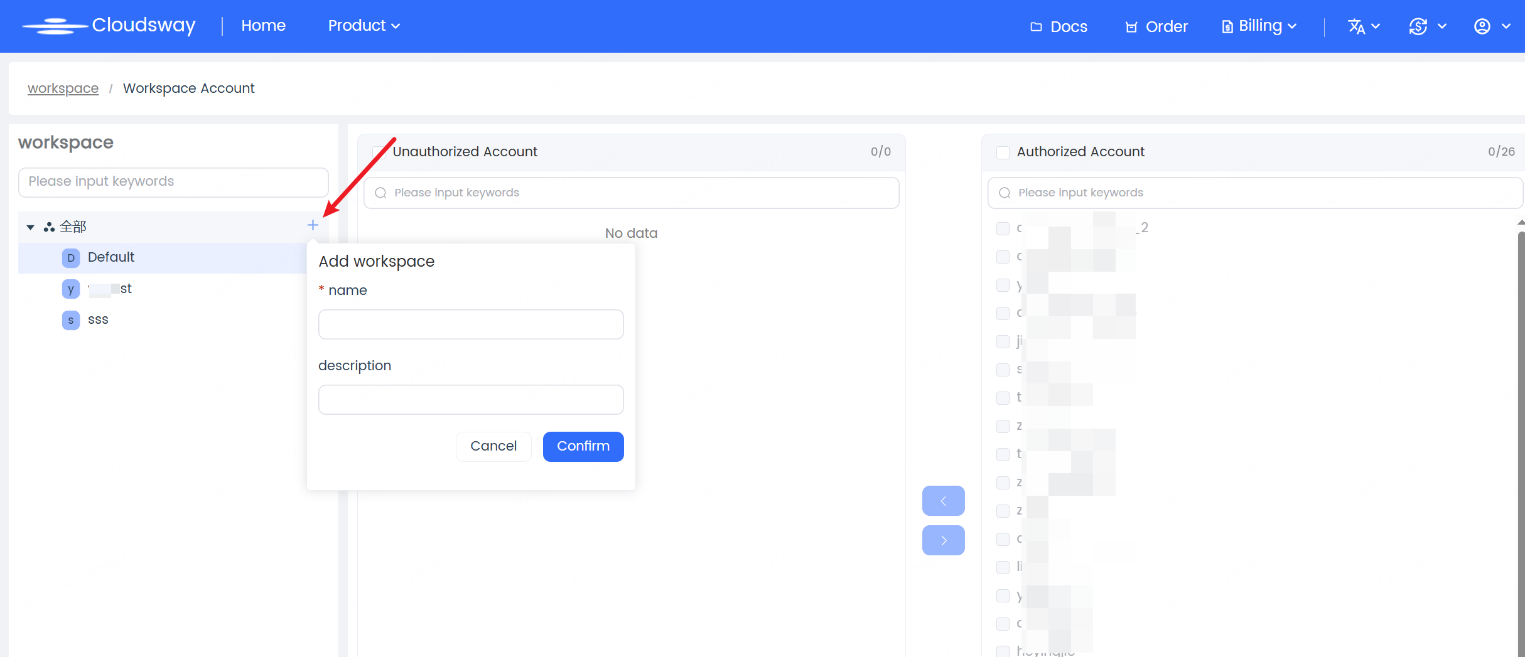The image size is (1525, 657).
Task: Click the language translate icon
Action: click(1356, 26)
